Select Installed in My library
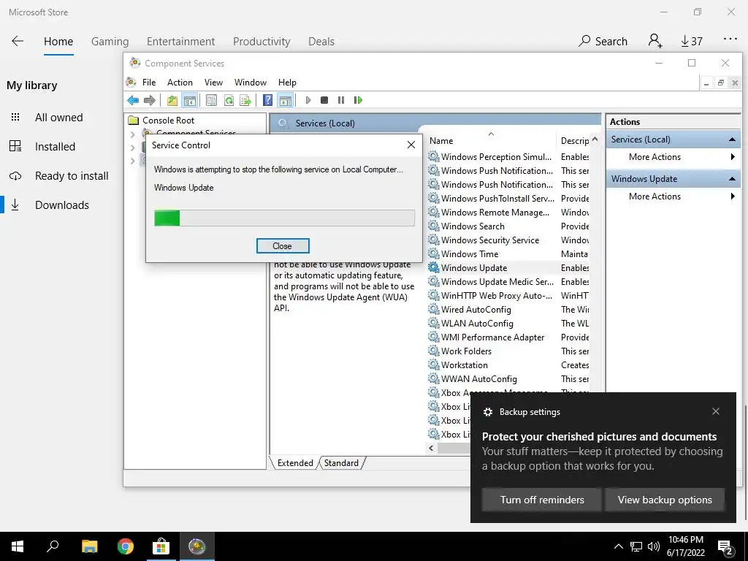 [55, 146]
